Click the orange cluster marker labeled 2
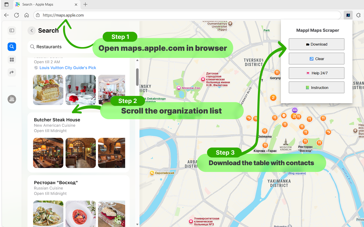Viewport: 364px width, 227px height. [273, 98]
